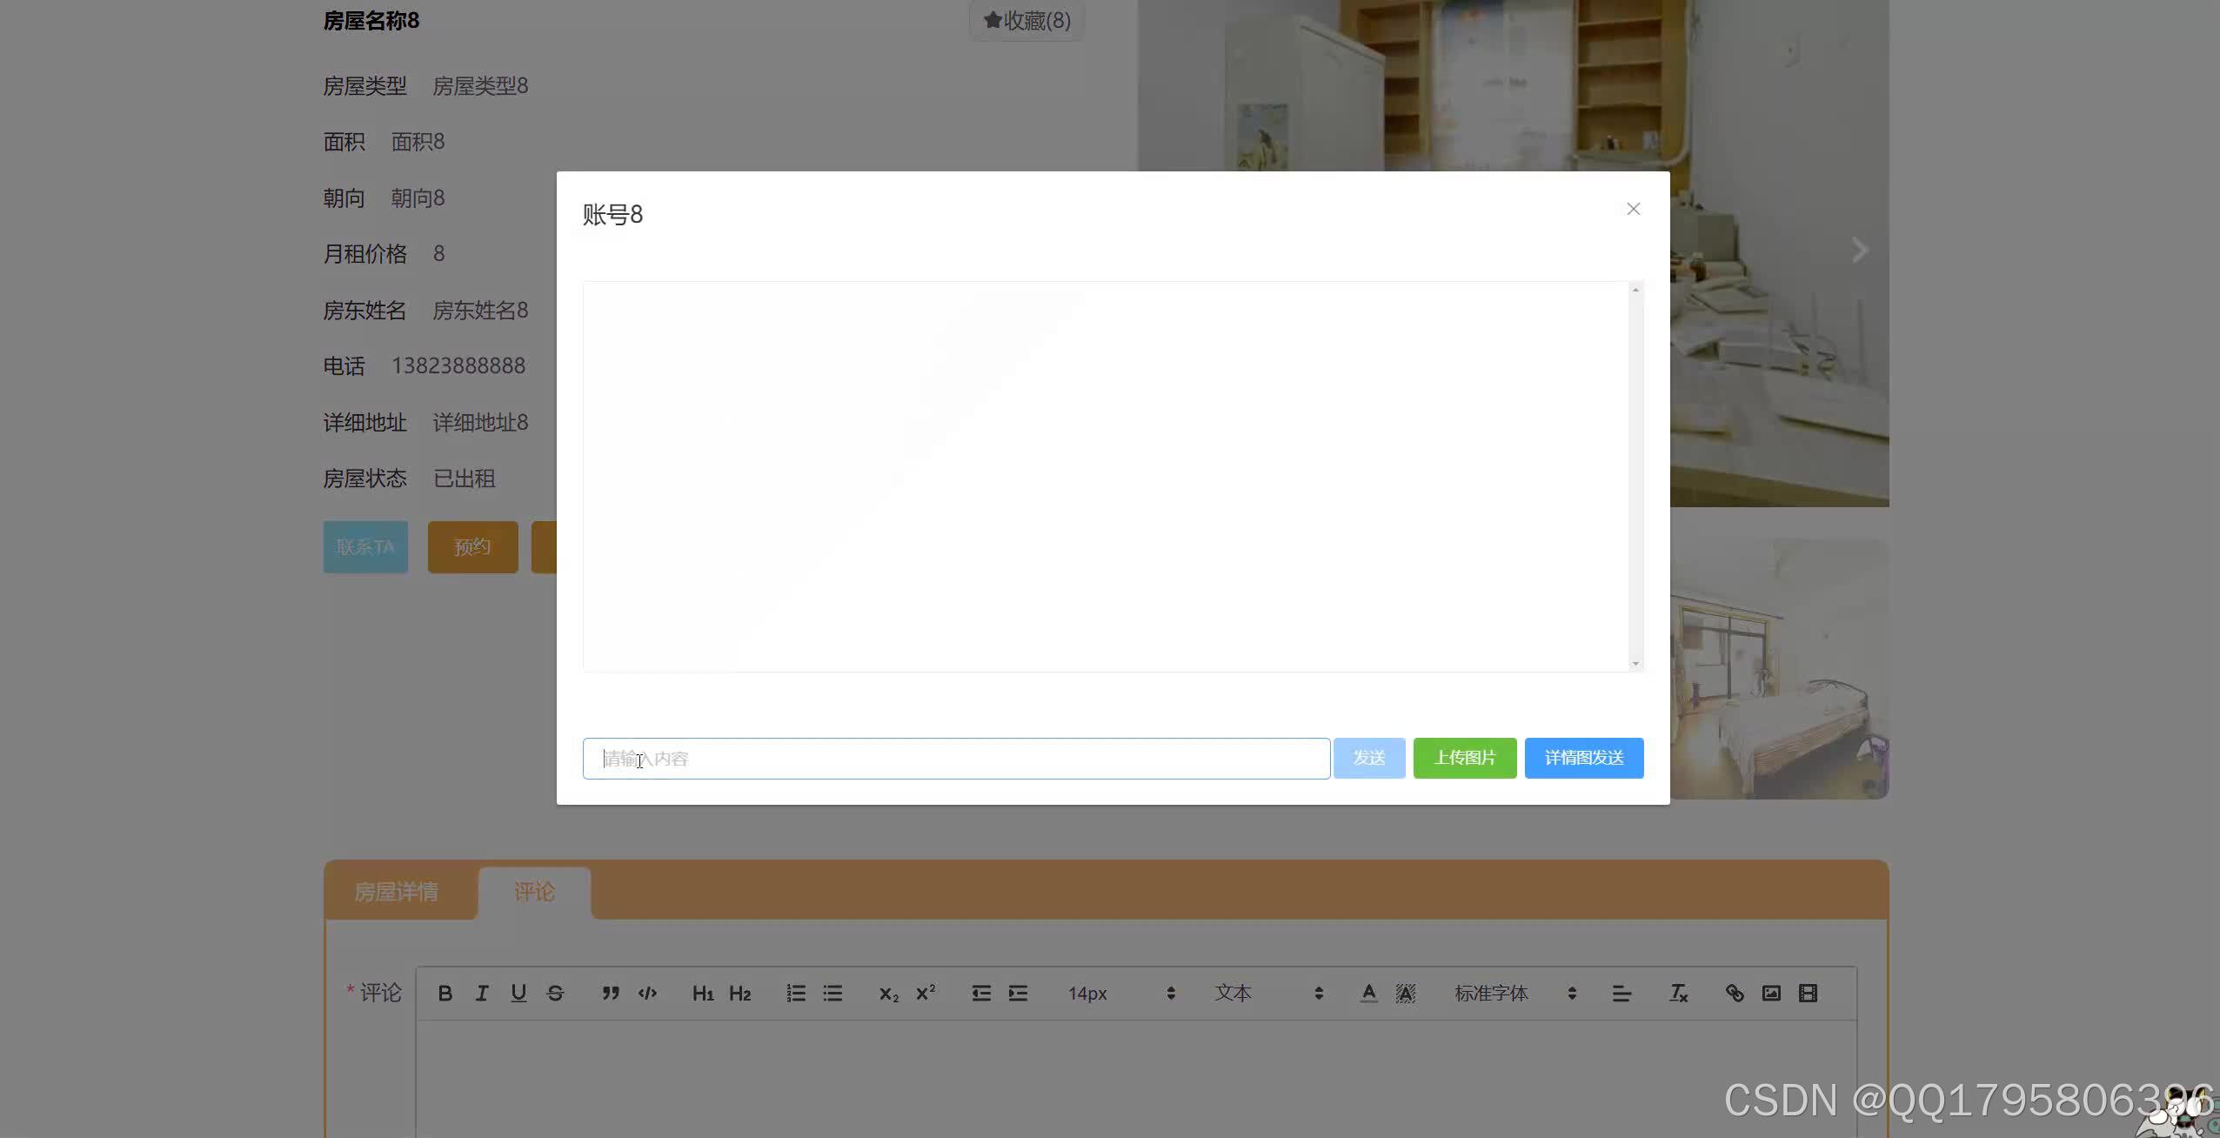
Task: Toggle subscript formatting
Action: pyautogui.click(x=888, y=993)
